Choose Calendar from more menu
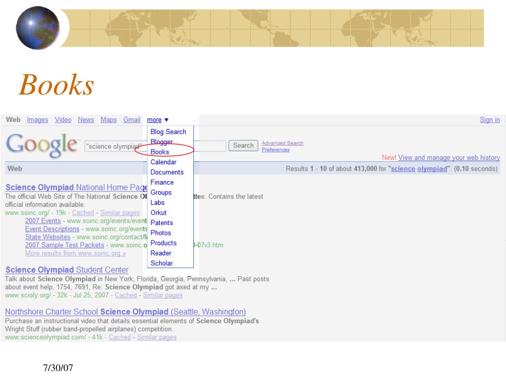This screenshot has height=380, width=506. coord(163,162)
